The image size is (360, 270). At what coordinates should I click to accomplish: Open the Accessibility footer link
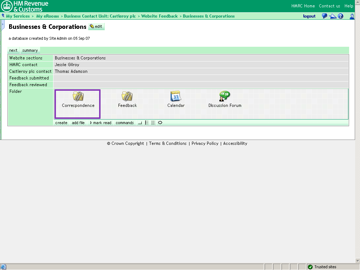235,143
